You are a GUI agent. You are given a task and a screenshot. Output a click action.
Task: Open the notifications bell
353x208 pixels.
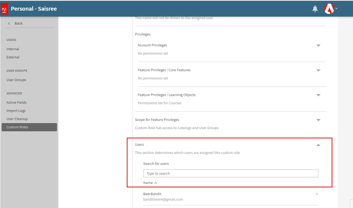click(x=315, y=9)
